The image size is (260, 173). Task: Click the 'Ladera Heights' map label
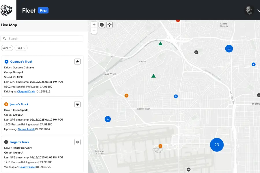click(x=224, y=25)
